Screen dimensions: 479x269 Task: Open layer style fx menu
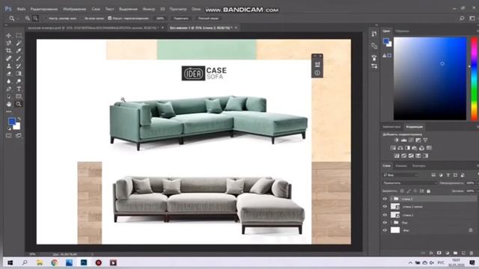pyautogui.click(x=431, y=253)
